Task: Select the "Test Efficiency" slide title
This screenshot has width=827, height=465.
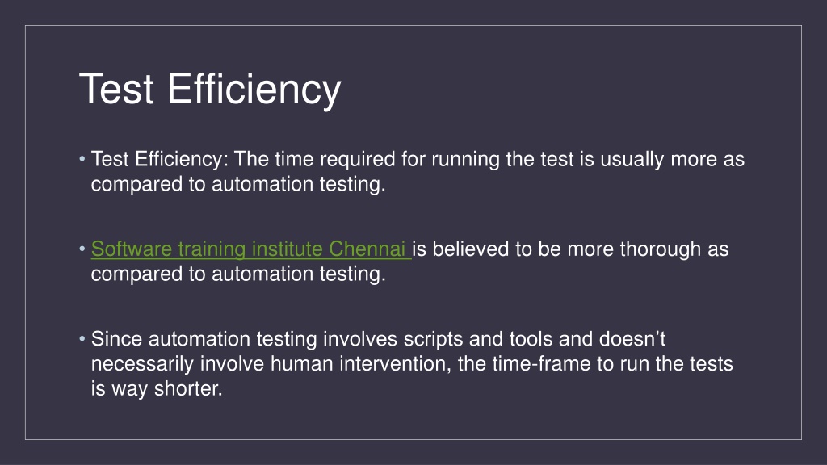Action: click(211, 89)
